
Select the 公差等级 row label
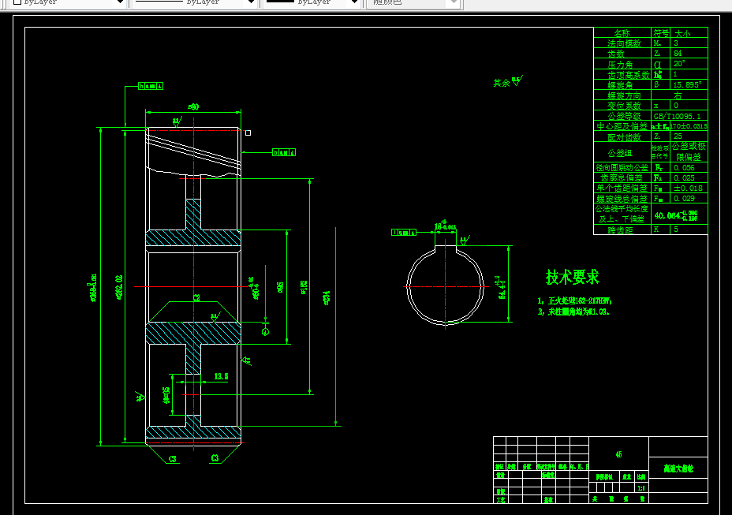(x=624, y=116)
